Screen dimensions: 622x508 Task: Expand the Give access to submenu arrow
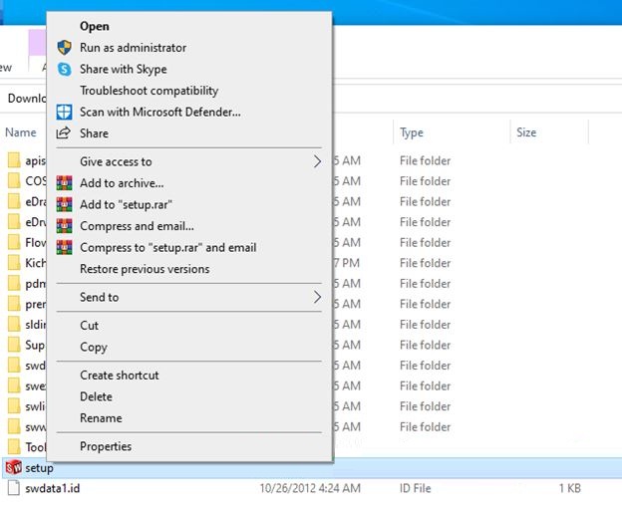(x=317, y=161)
